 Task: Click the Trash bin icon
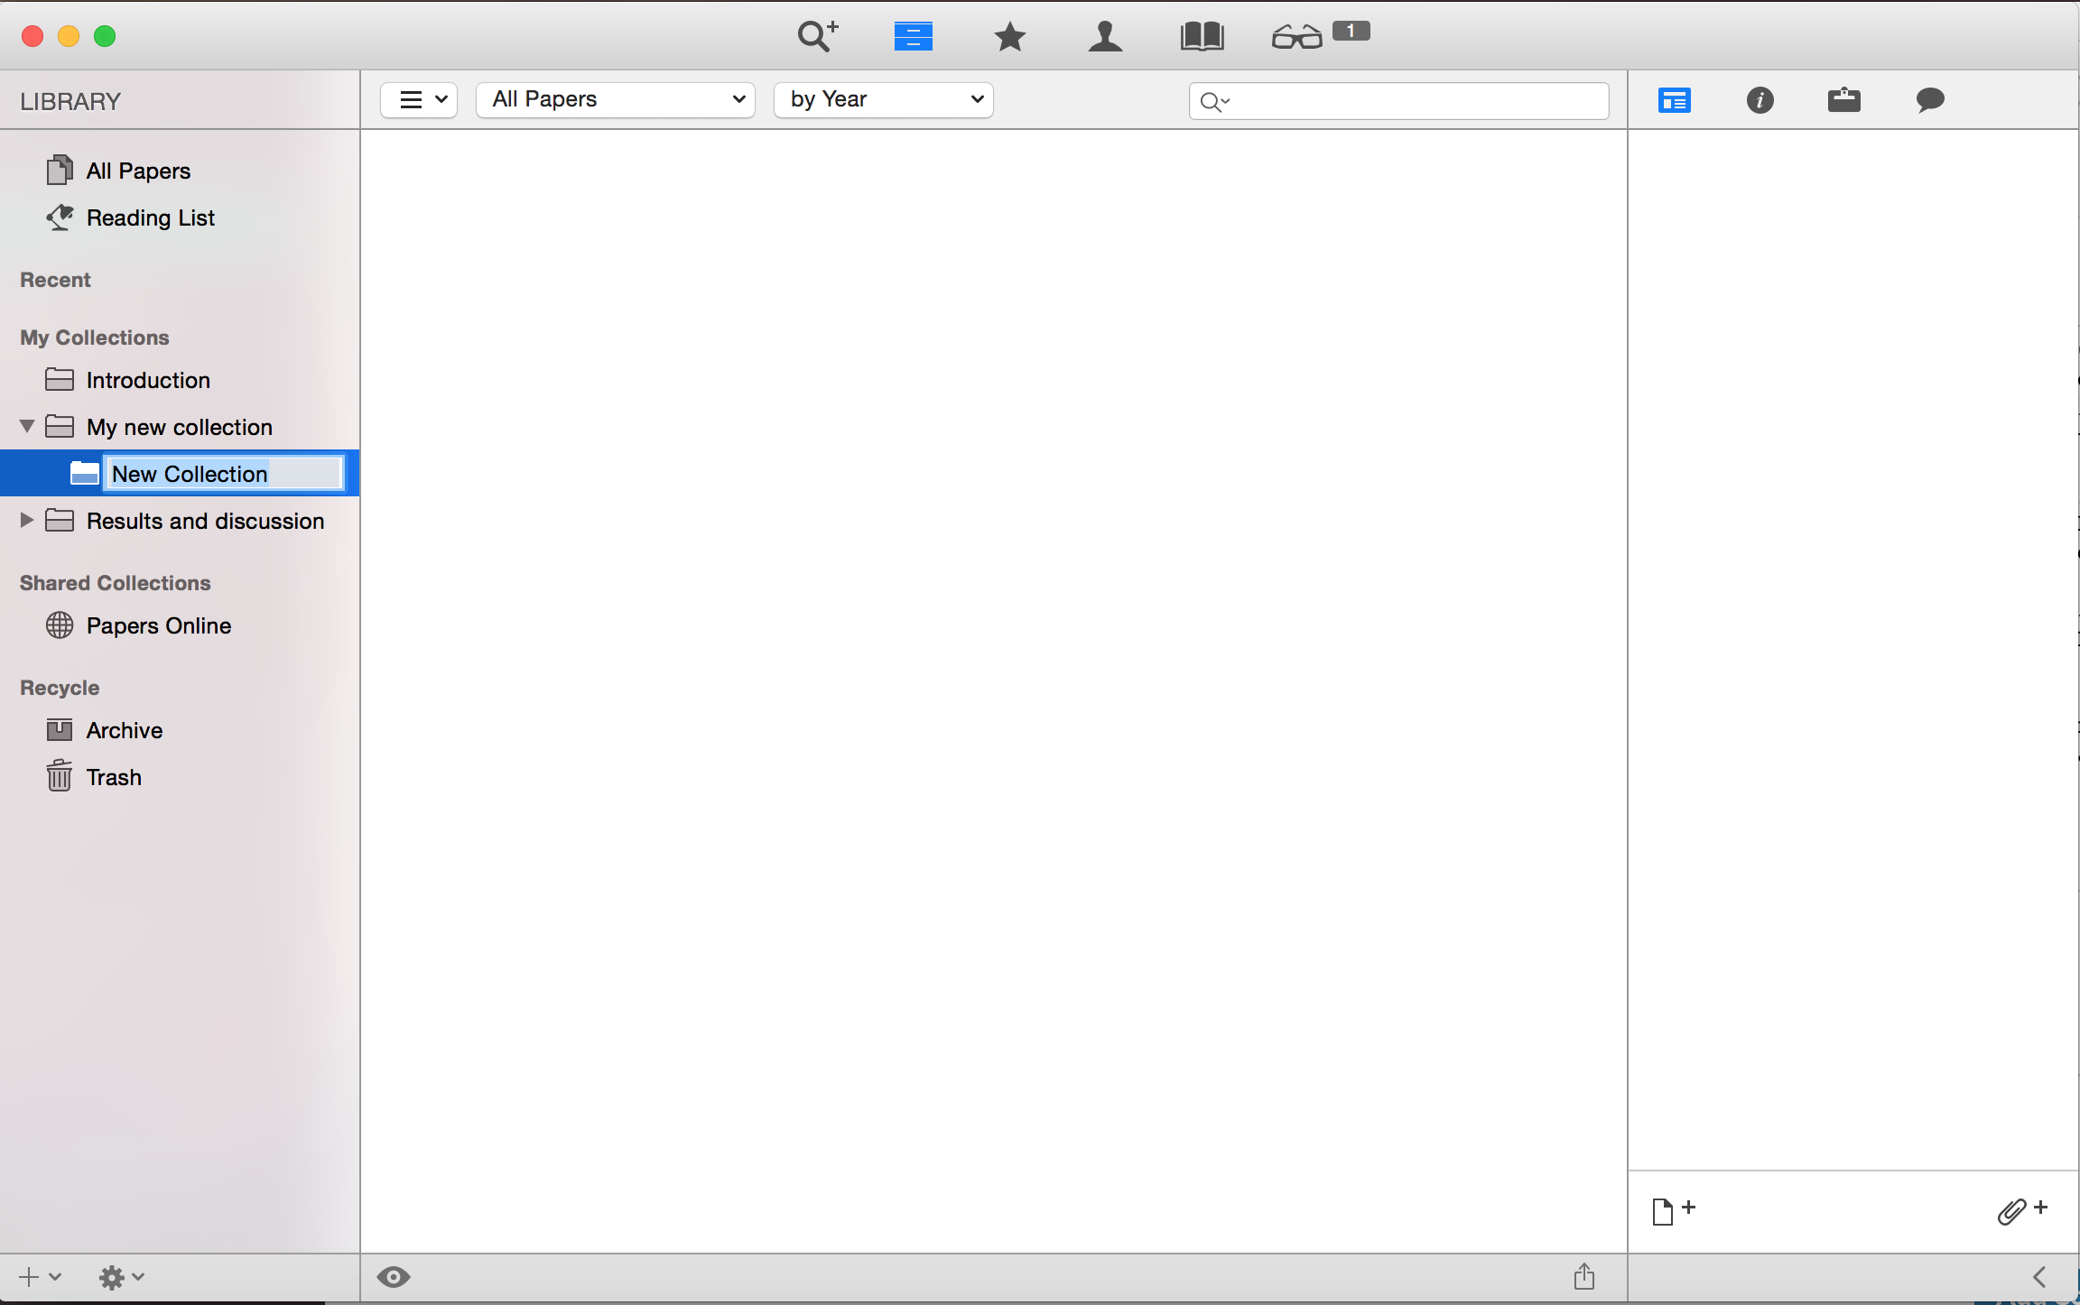[60, 775]
